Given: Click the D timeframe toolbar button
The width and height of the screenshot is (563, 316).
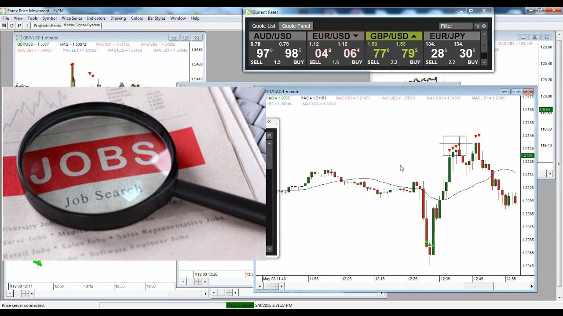Looking at the screenshot, I should click(12, 25).
